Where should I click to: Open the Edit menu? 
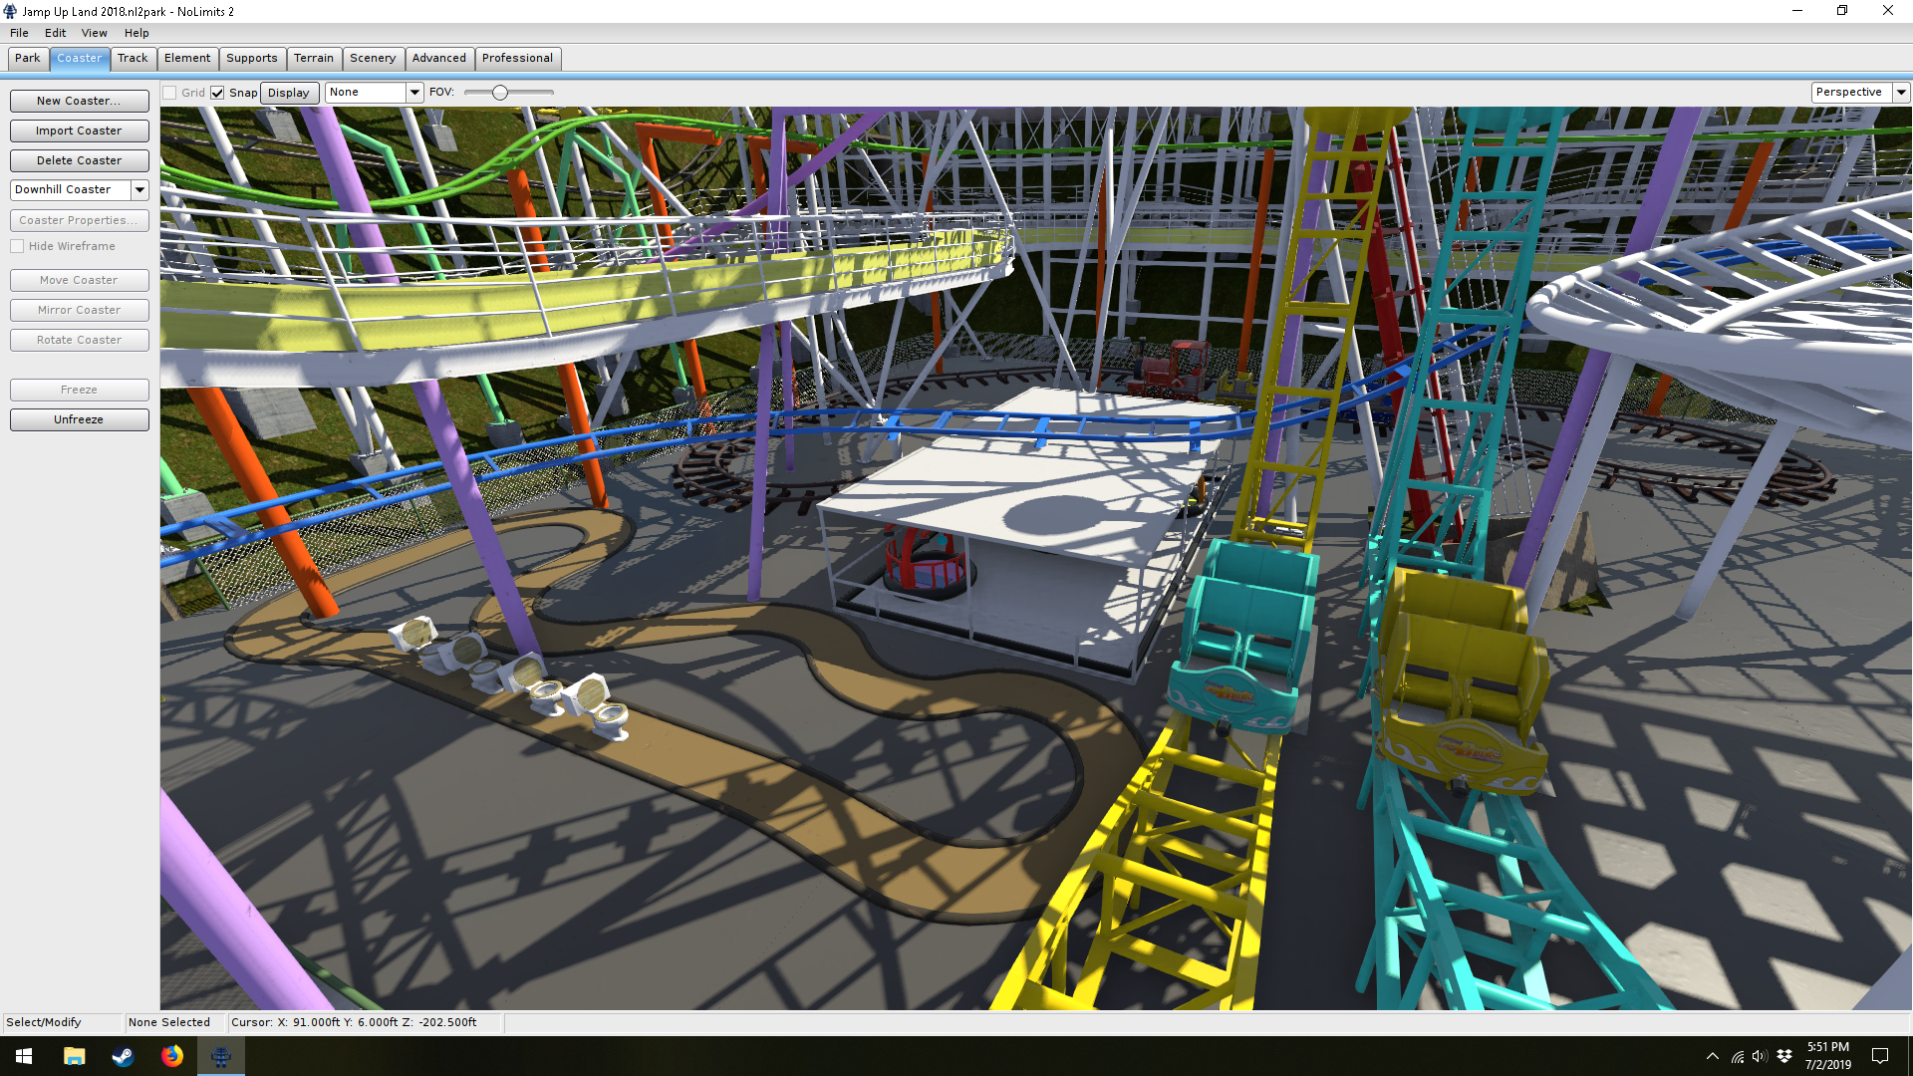(55, 33)
